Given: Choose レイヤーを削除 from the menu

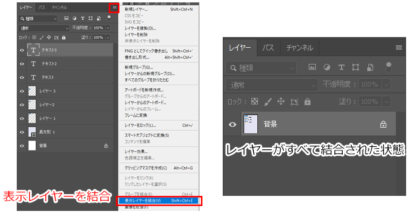Looking at the screenshot, I should click(159, 35).
